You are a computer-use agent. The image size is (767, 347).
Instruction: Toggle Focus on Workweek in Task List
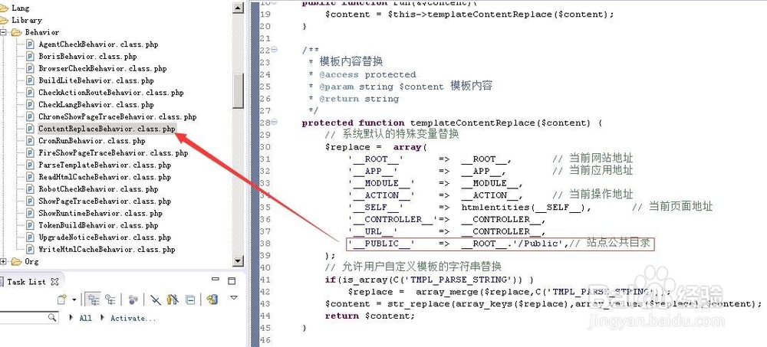[133, 300]
